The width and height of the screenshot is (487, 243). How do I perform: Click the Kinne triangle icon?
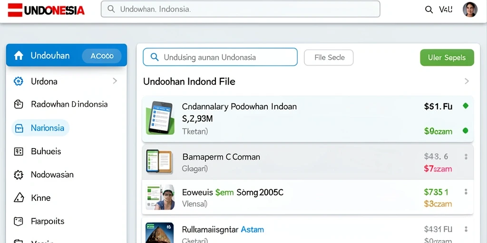[x=19, y=197]
